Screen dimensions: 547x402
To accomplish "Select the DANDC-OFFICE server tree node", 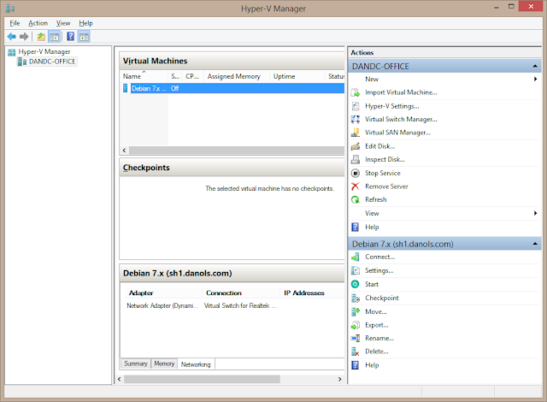I will point(52,62).
